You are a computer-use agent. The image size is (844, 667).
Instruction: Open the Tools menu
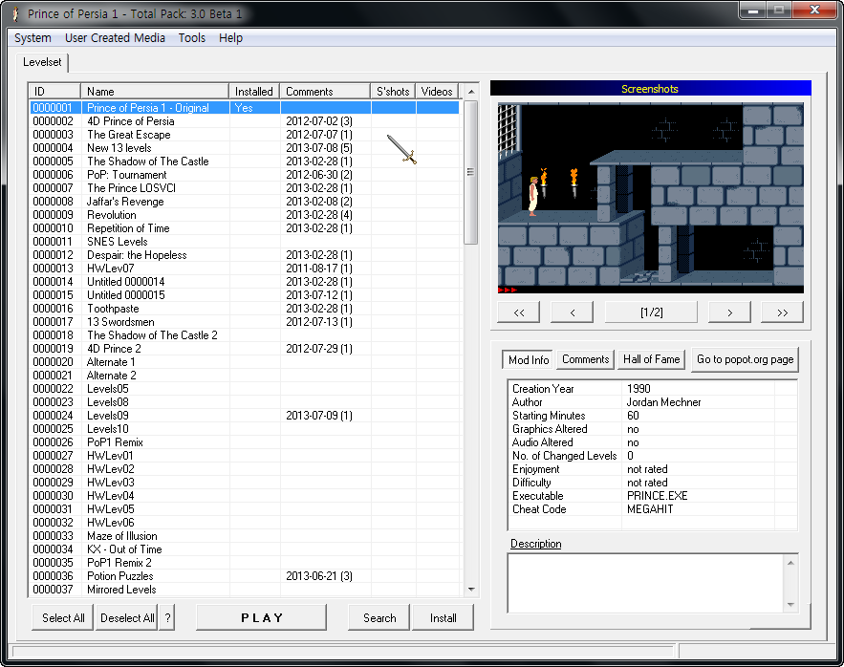pyautogui.click(x=192, y=38)
